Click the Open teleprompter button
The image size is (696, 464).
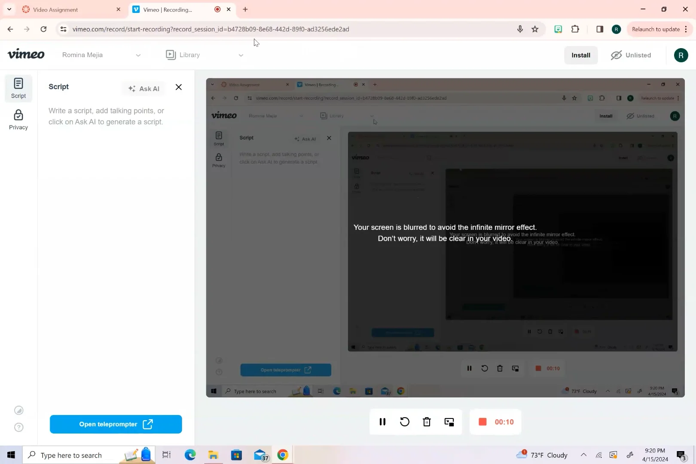point(116,424)
